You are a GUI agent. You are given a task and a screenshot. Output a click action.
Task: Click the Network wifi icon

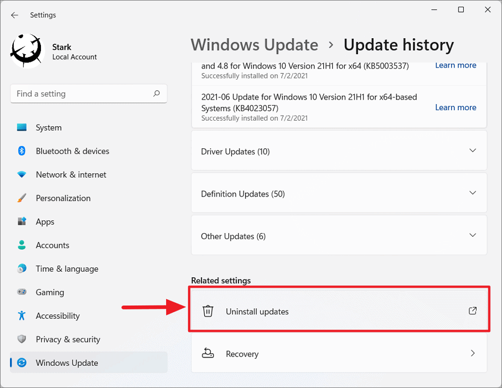(x=22, y=174)
